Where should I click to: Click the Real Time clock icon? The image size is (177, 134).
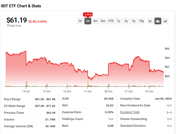(x=8, y=26)
